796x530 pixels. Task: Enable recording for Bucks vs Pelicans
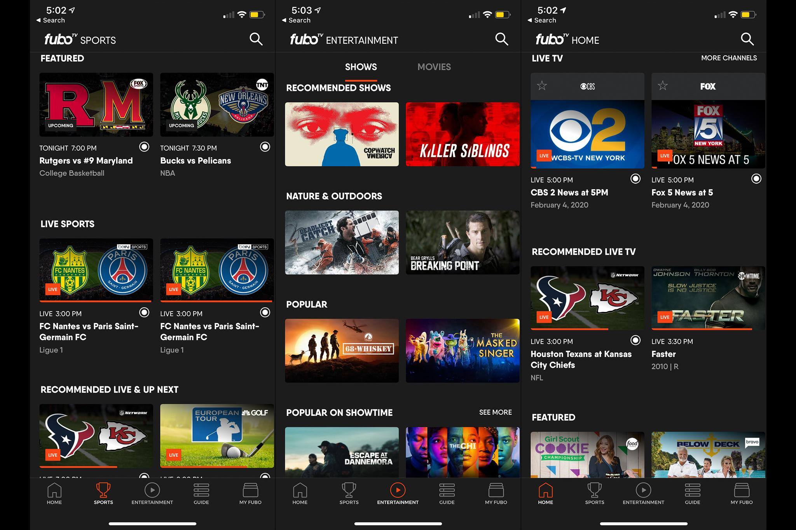tap(265, 147)
